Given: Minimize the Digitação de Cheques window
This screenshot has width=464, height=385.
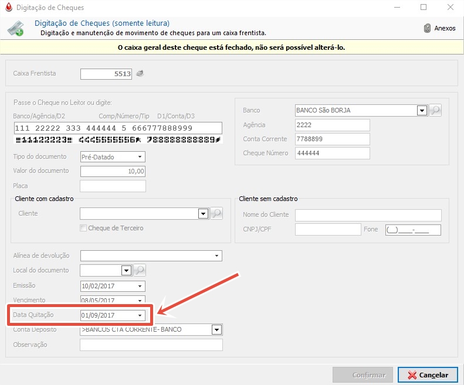Looking at the screenshot, I should coord(397,8).
